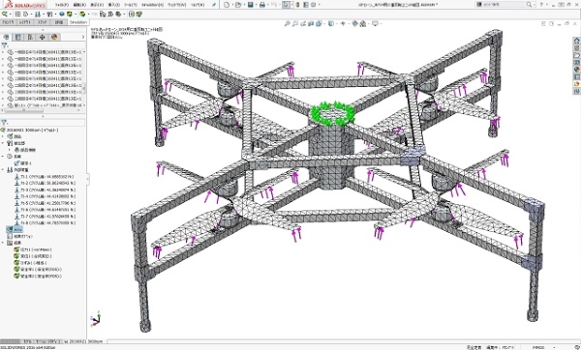The width and height of the screenshot is (581, 350).
Task: Click the pushpin icon beside the menu bar
Action: (214, 5)
